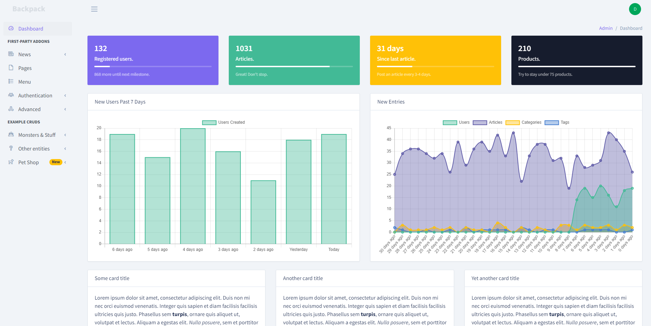Click the Advanced sitemap icon
The image size is (651, 326).
[x=11, y=109]
